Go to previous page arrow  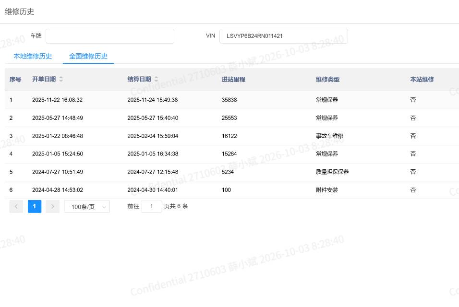click(x=16, y=206)
